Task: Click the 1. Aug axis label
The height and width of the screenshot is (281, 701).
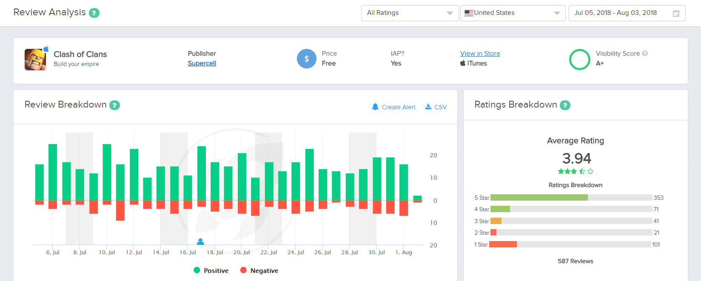Action: pos(404,253)
